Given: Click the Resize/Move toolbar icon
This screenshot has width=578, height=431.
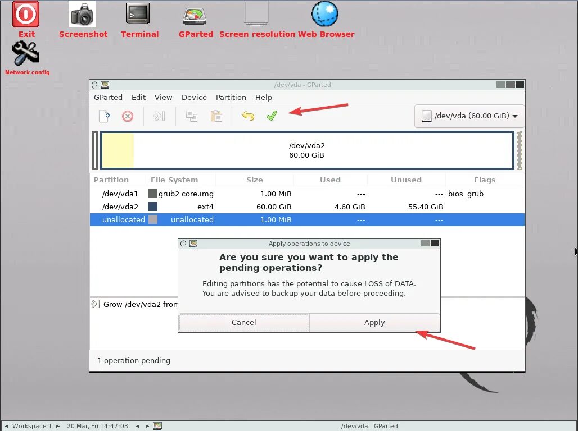Looking at the screenshot, I should tap(159, 116).
